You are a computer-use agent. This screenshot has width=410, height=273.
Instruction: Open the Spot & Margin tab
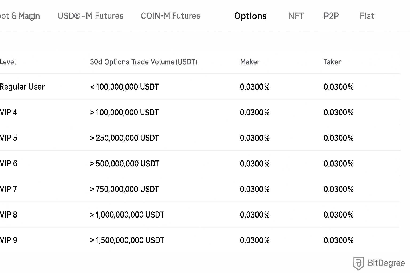click(20, 16)
